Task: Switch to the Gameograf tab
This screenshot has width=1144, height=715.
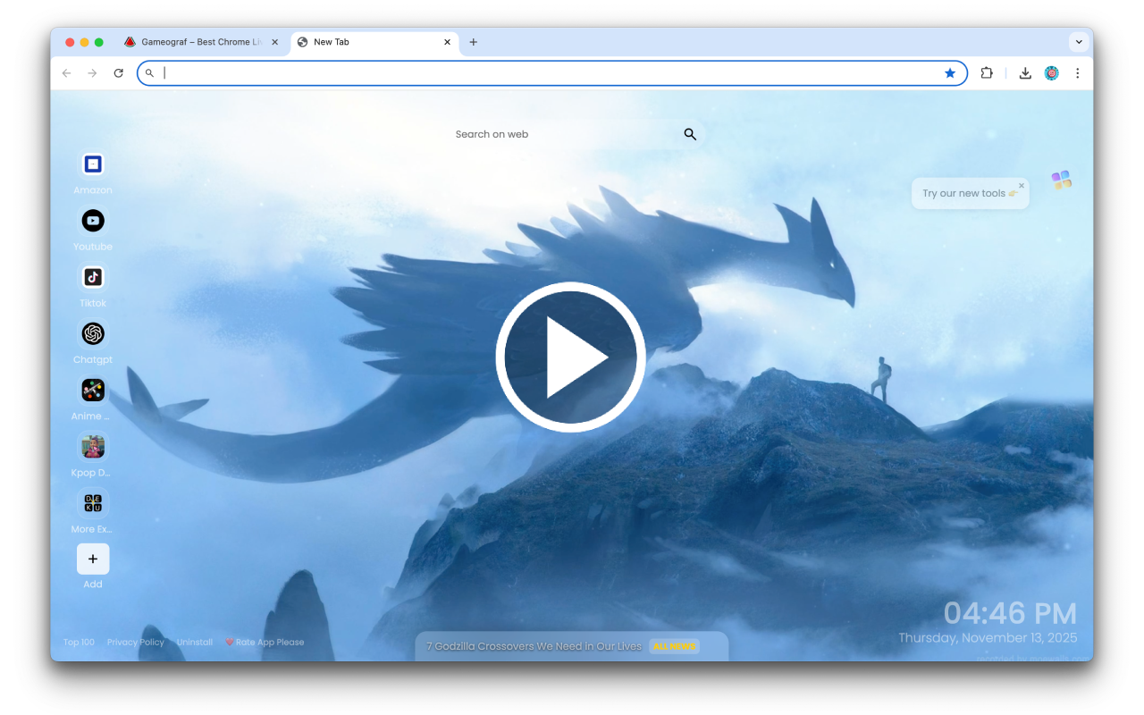Action: [201, 42]
